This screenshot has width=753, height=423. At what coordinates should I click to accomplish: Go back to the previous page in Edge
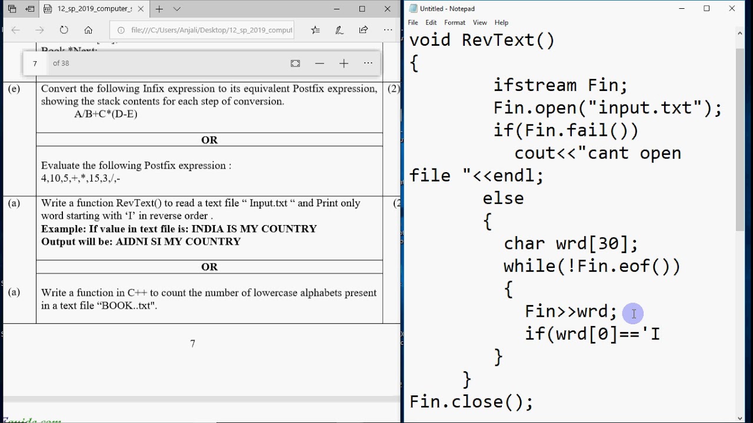16,30
